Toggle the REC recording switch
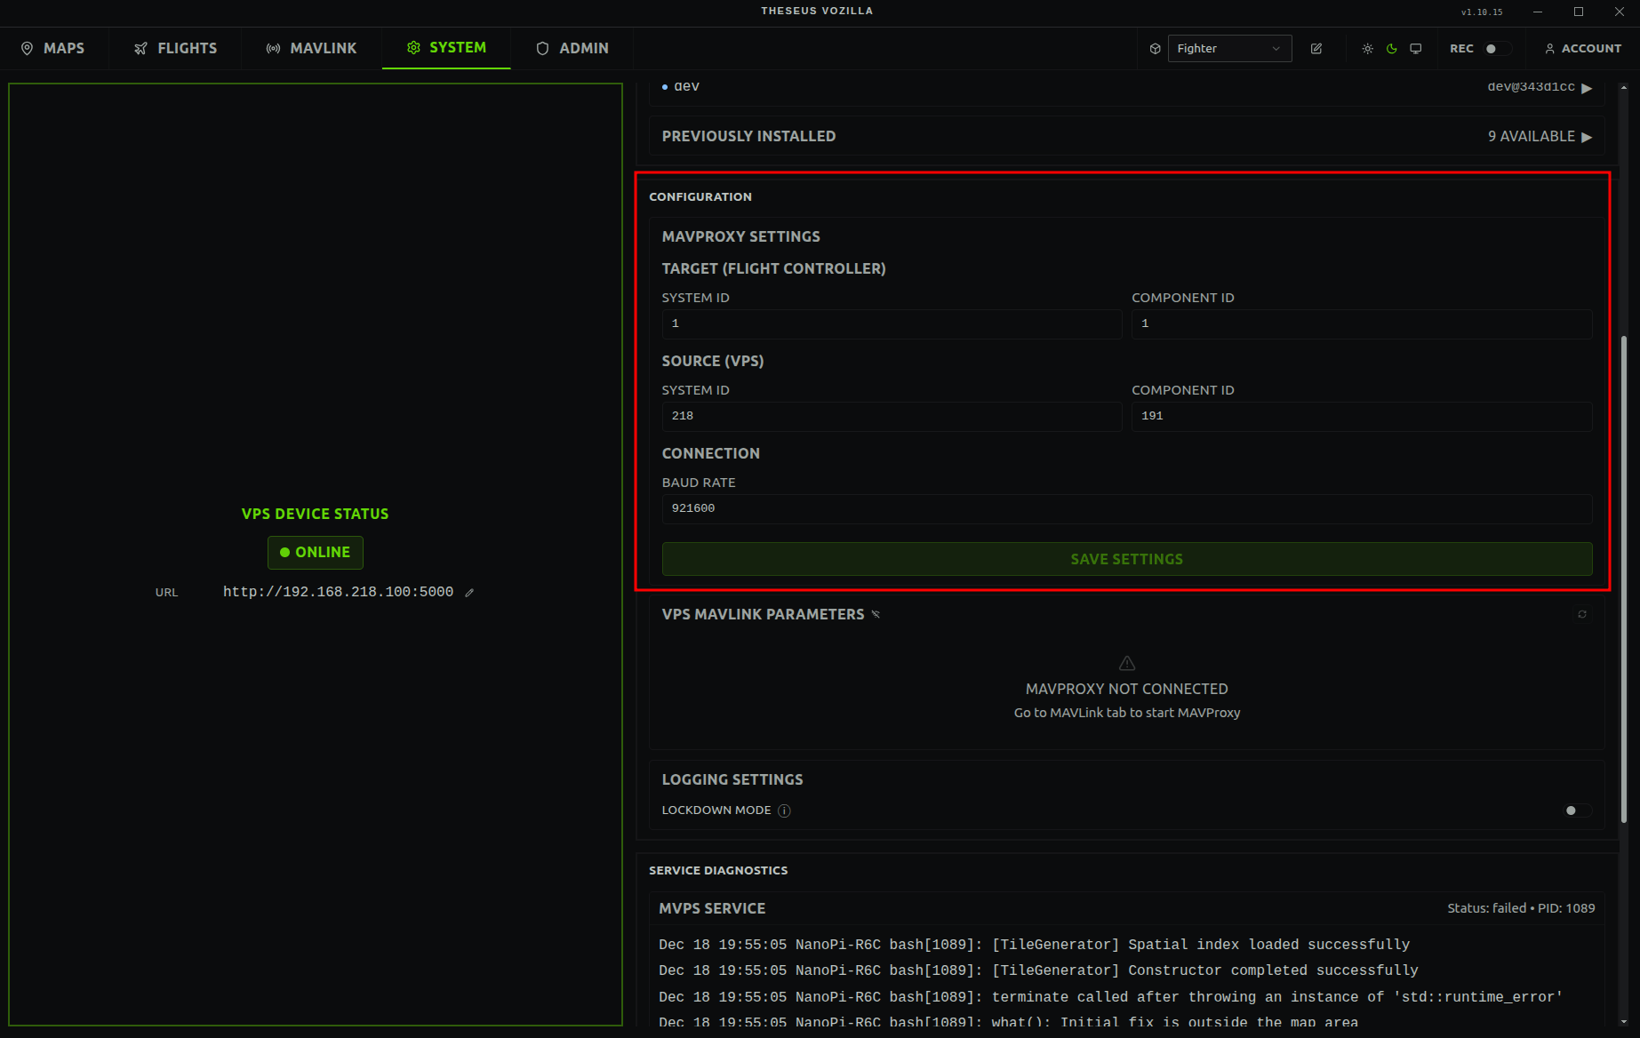The image size is (1640, 1038). tap(1496, 49)
